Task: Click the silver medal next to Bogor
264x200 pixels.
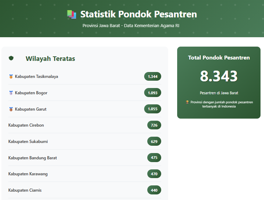Action: coord(11,93)
